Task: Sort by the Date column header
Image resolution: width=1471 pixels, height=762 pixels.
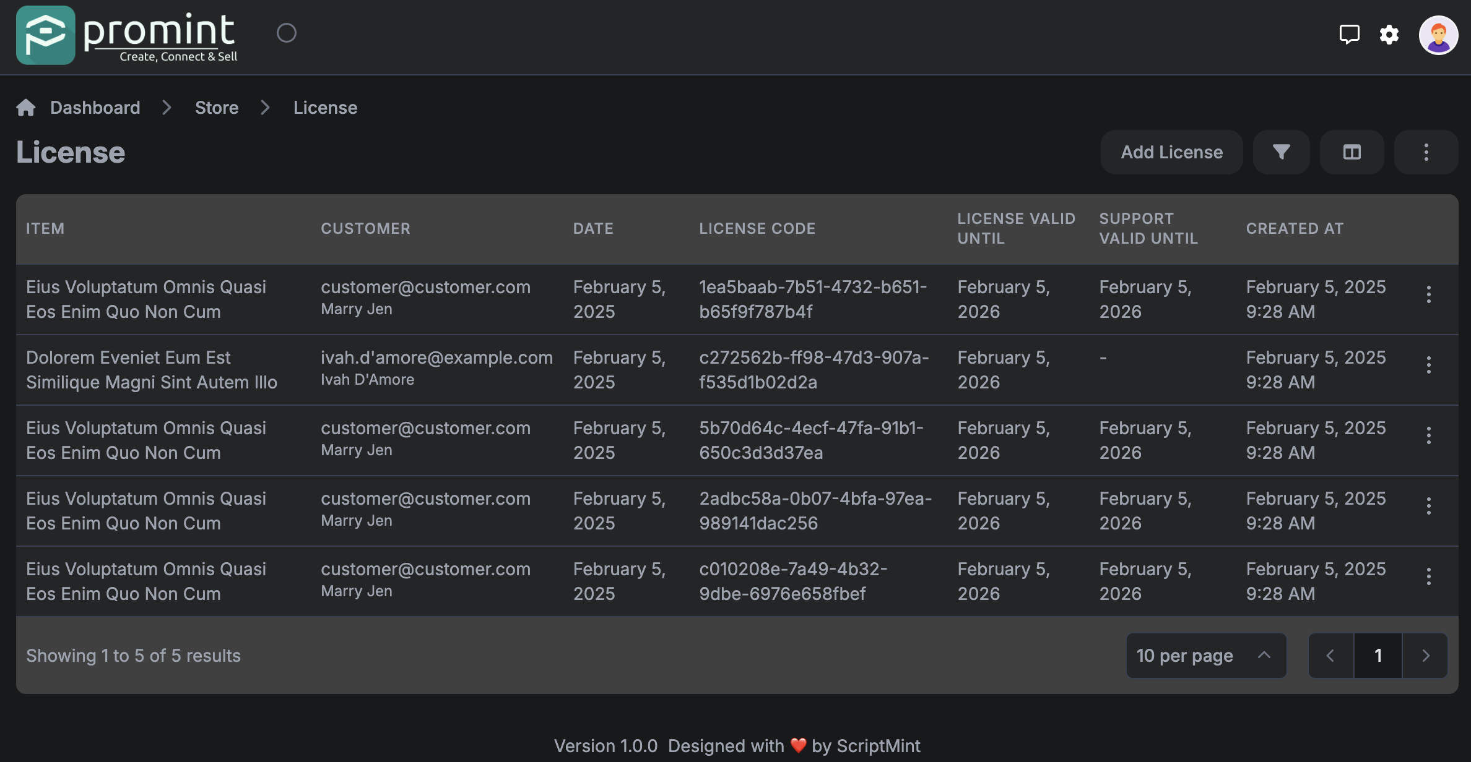Action: (593, 229)
